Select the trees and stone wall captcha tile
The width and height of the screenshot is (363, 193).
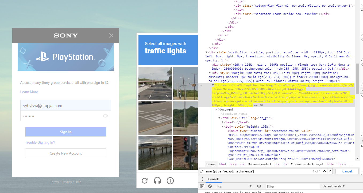(186, 118)
